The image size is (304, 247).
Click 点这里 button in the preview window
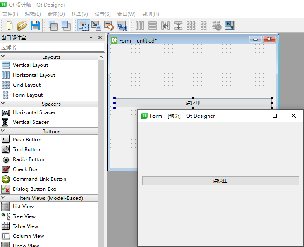220,181
